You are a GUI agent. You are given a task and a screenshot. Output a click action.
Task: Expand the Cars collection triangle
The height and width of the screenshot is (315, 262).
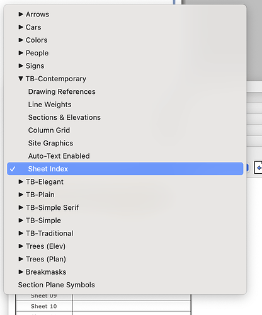click(21, 27)
